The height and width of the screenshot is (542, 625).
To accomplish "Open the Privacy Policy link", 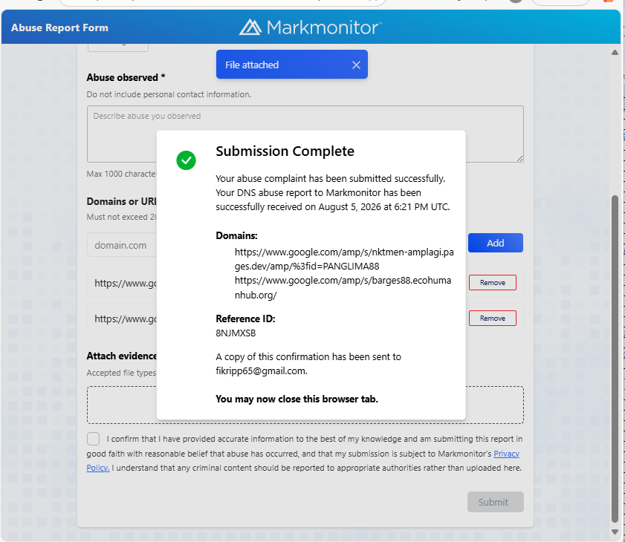I will point(506,454).
